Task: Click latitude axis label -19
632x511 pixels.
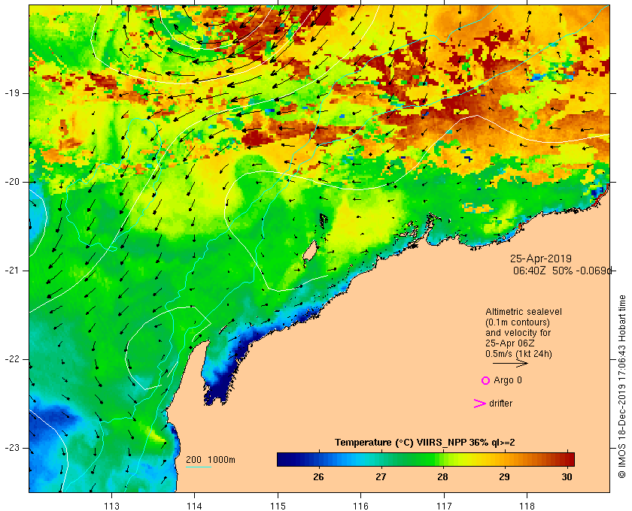Action: tap(12, 93)
